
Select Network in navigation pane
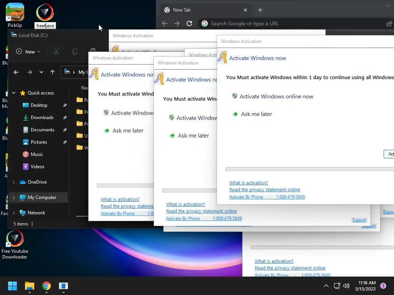point(36,213)
